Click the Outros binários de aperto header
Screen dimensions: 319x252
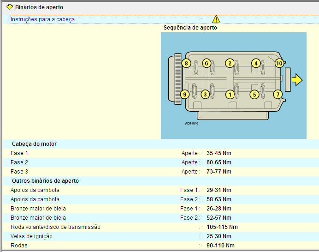click(x=45, y=181)
